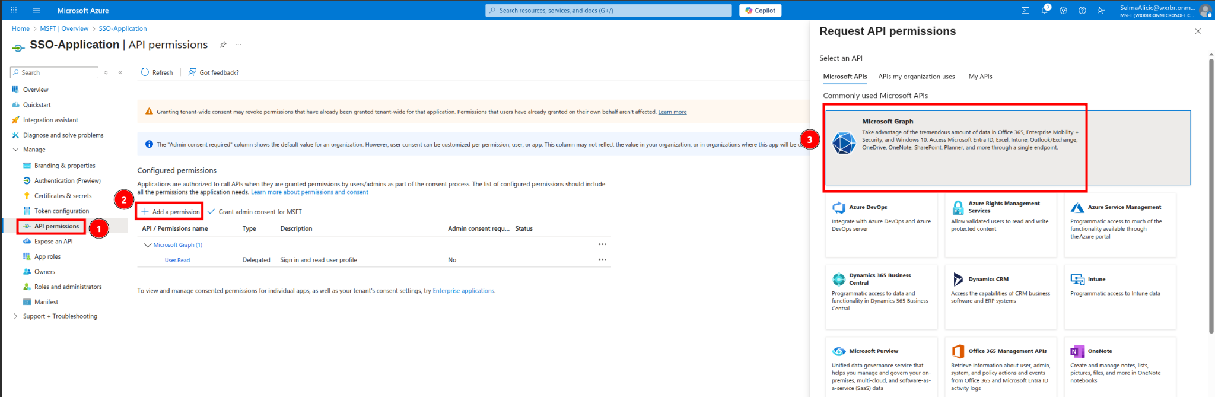Select the Microsoft Graph API card
The image size is (1215, 397).
[1008, 148]
